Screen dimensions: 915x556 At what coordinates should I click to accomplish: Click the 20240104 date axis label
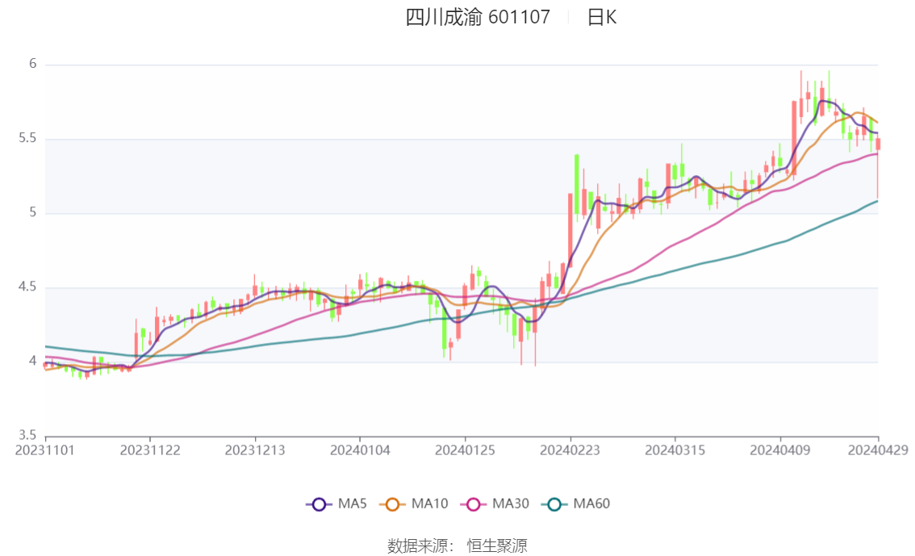point(360,450)
